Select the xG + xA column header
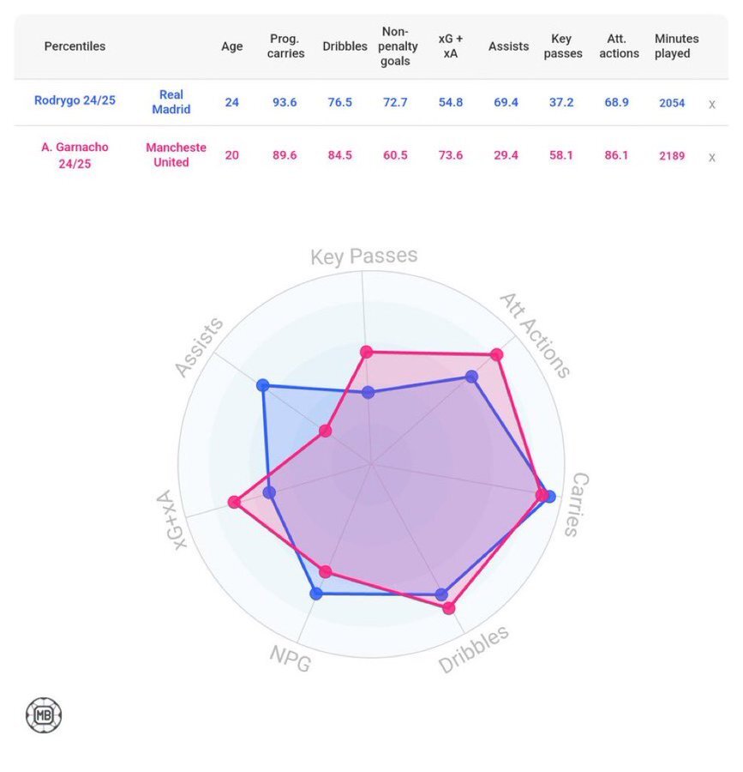 coord(449,46)
